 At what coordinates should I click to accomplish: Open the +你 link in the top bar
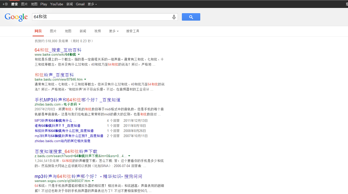pos(5,4)
